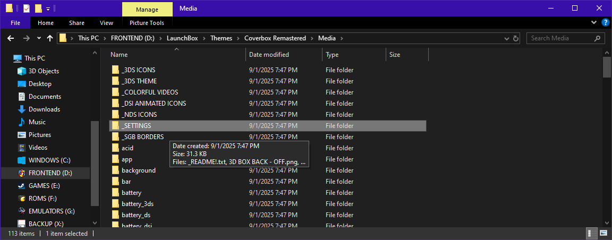Screen dimensions: 612x240
Task: Open Music in navigation pane
Action: click(37, 122)
